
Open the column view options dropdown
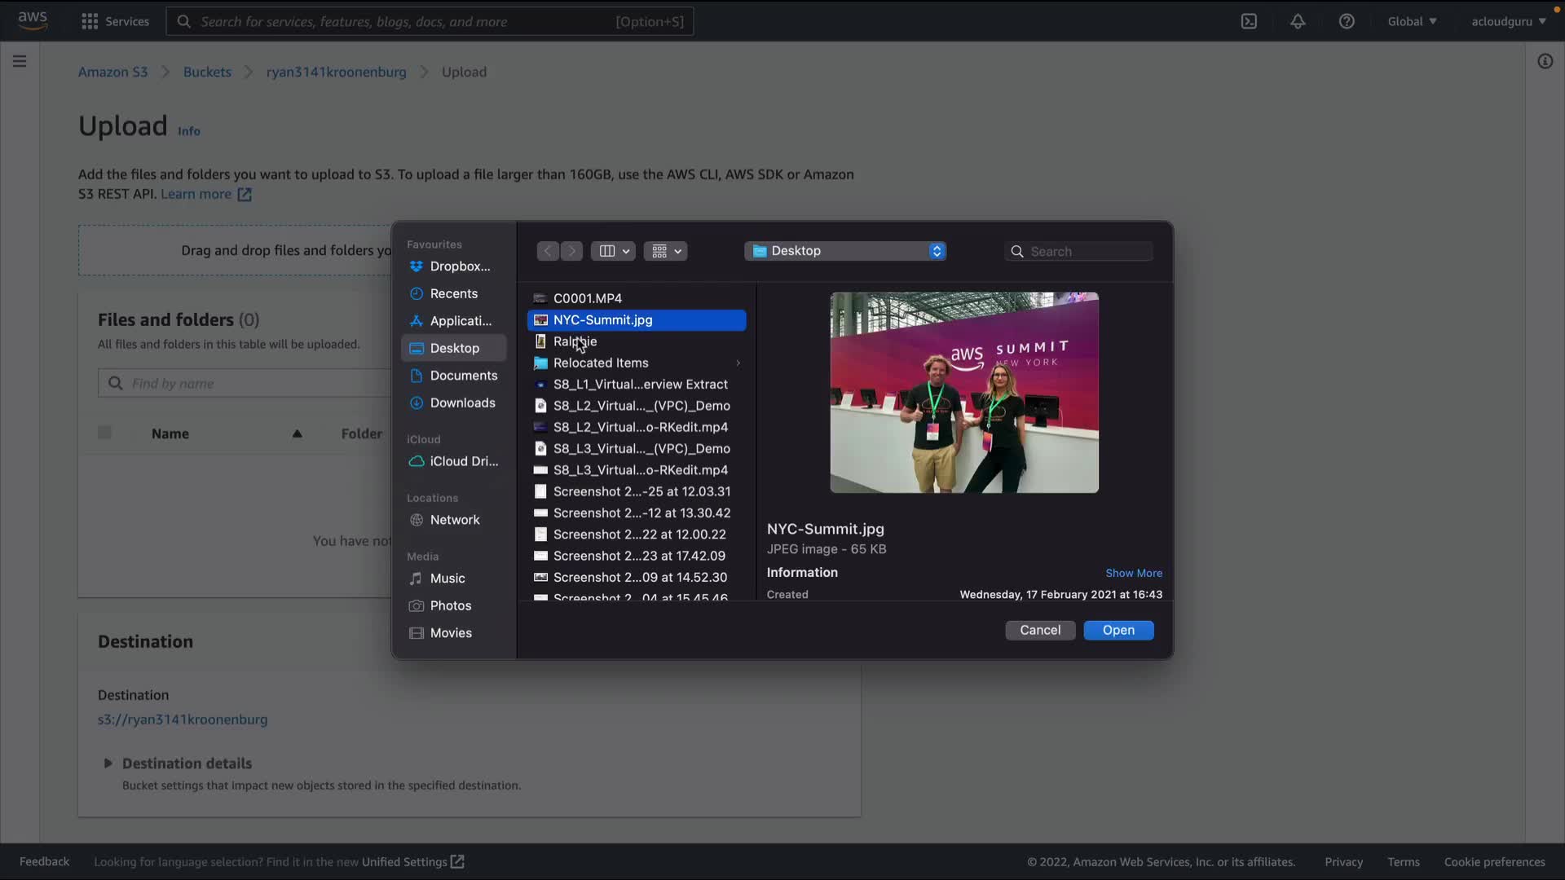(614, 251)
